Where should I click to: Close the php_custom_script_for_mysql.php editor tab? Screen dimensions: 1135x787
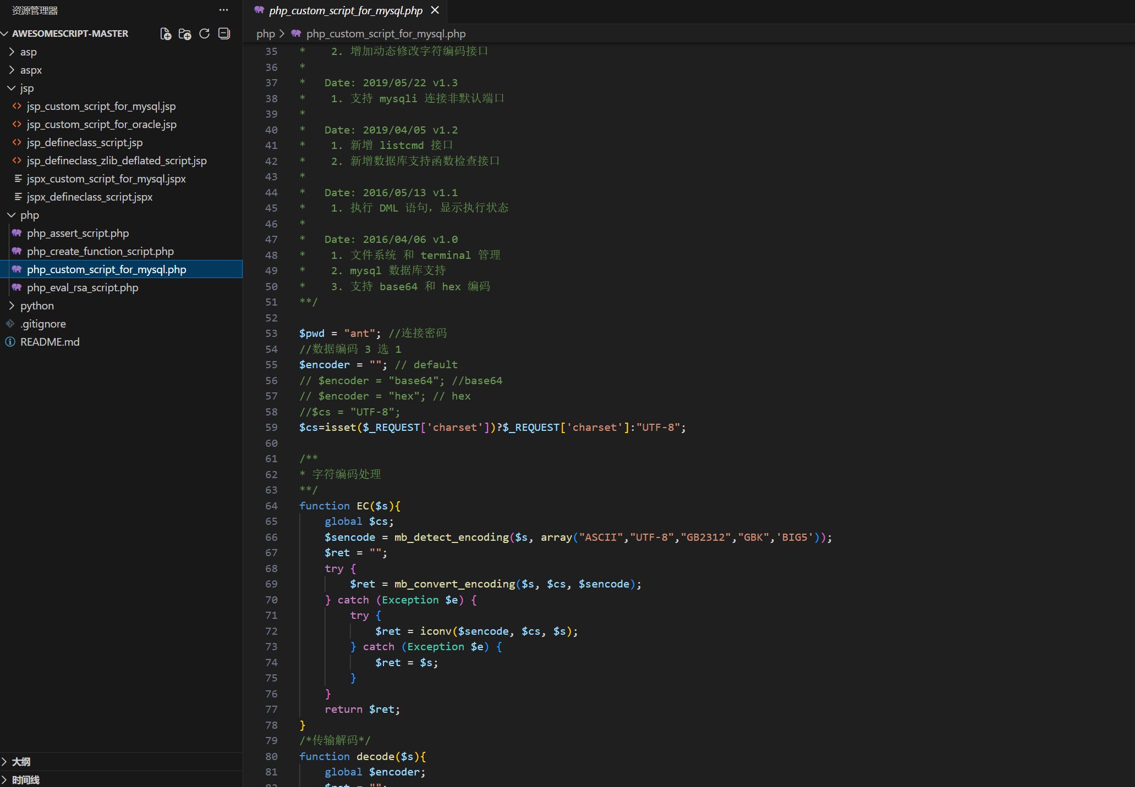click(x=435, y=10)
